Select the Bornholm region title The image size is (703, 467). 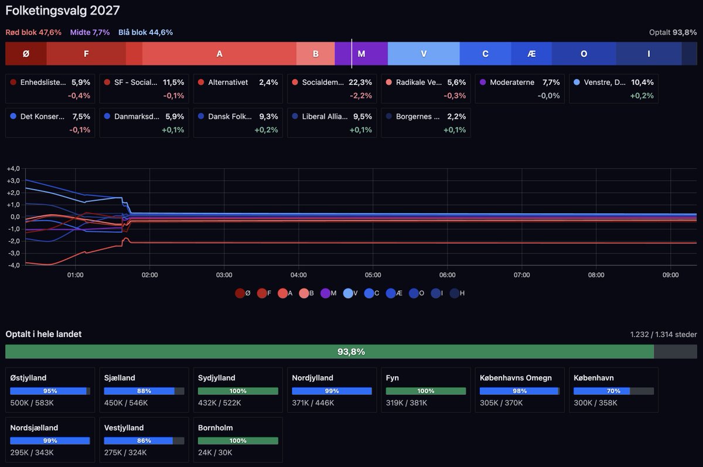coord(214,428)
